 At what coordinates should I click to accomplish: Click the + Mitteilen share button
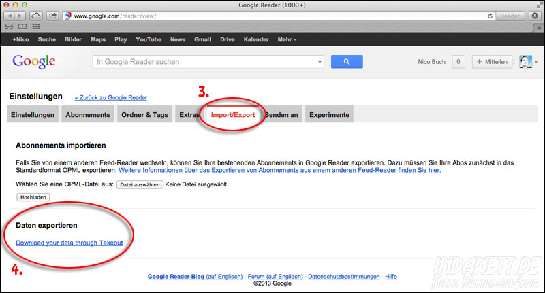click(x=492, y=62)
